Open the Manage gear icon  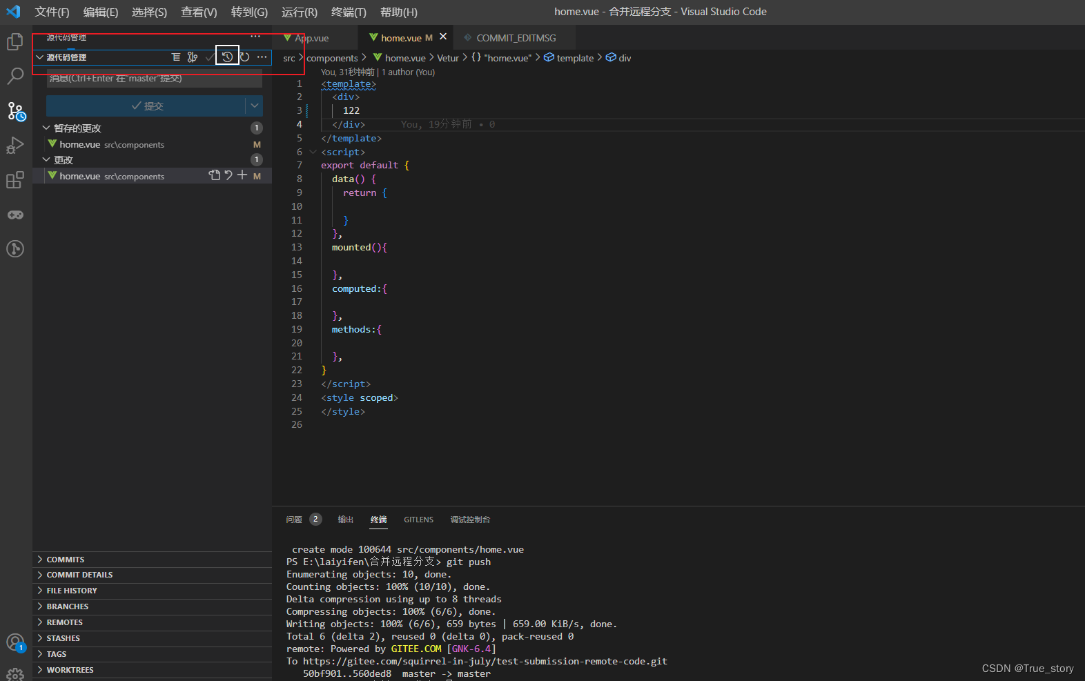click(15, 674)
